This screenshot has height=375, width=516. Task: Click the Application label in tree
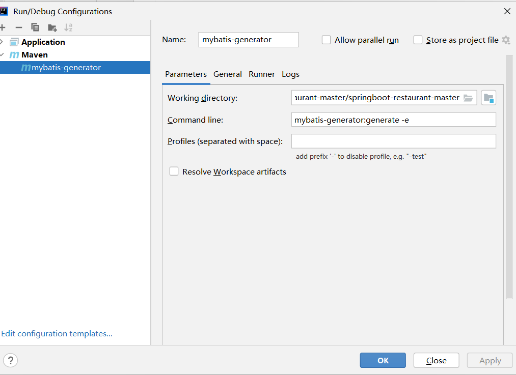(43, 42)
